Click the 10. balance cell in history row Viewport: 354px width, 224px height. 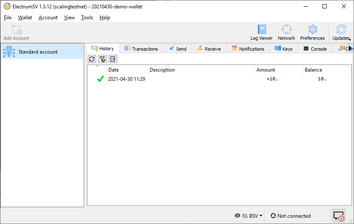tap(322, 79)
